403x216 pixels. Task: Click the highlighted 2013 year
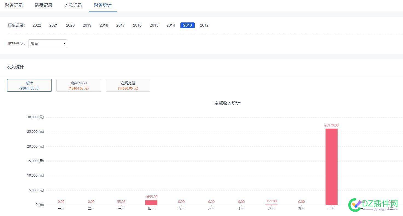point(188,25)
